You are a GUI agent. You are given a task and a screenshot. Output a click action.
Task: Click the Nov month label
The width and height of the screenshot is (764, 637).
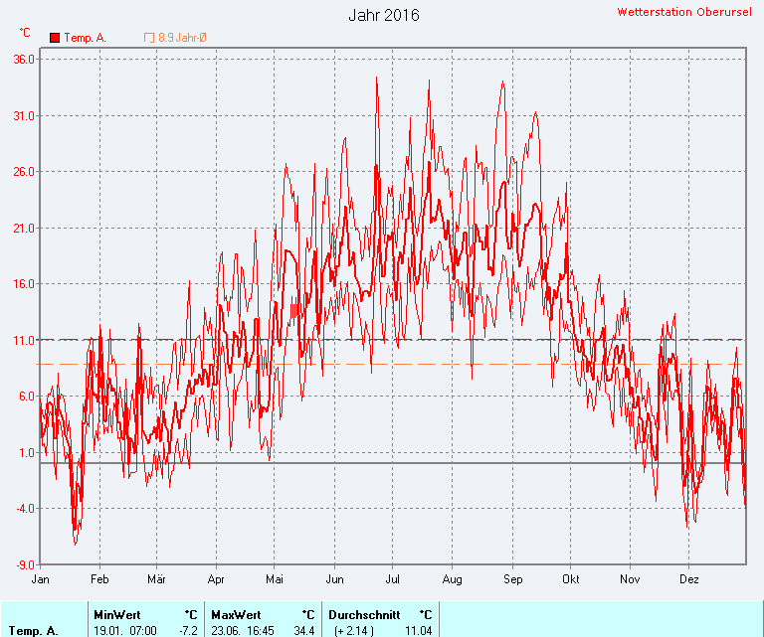click(630, 579)
